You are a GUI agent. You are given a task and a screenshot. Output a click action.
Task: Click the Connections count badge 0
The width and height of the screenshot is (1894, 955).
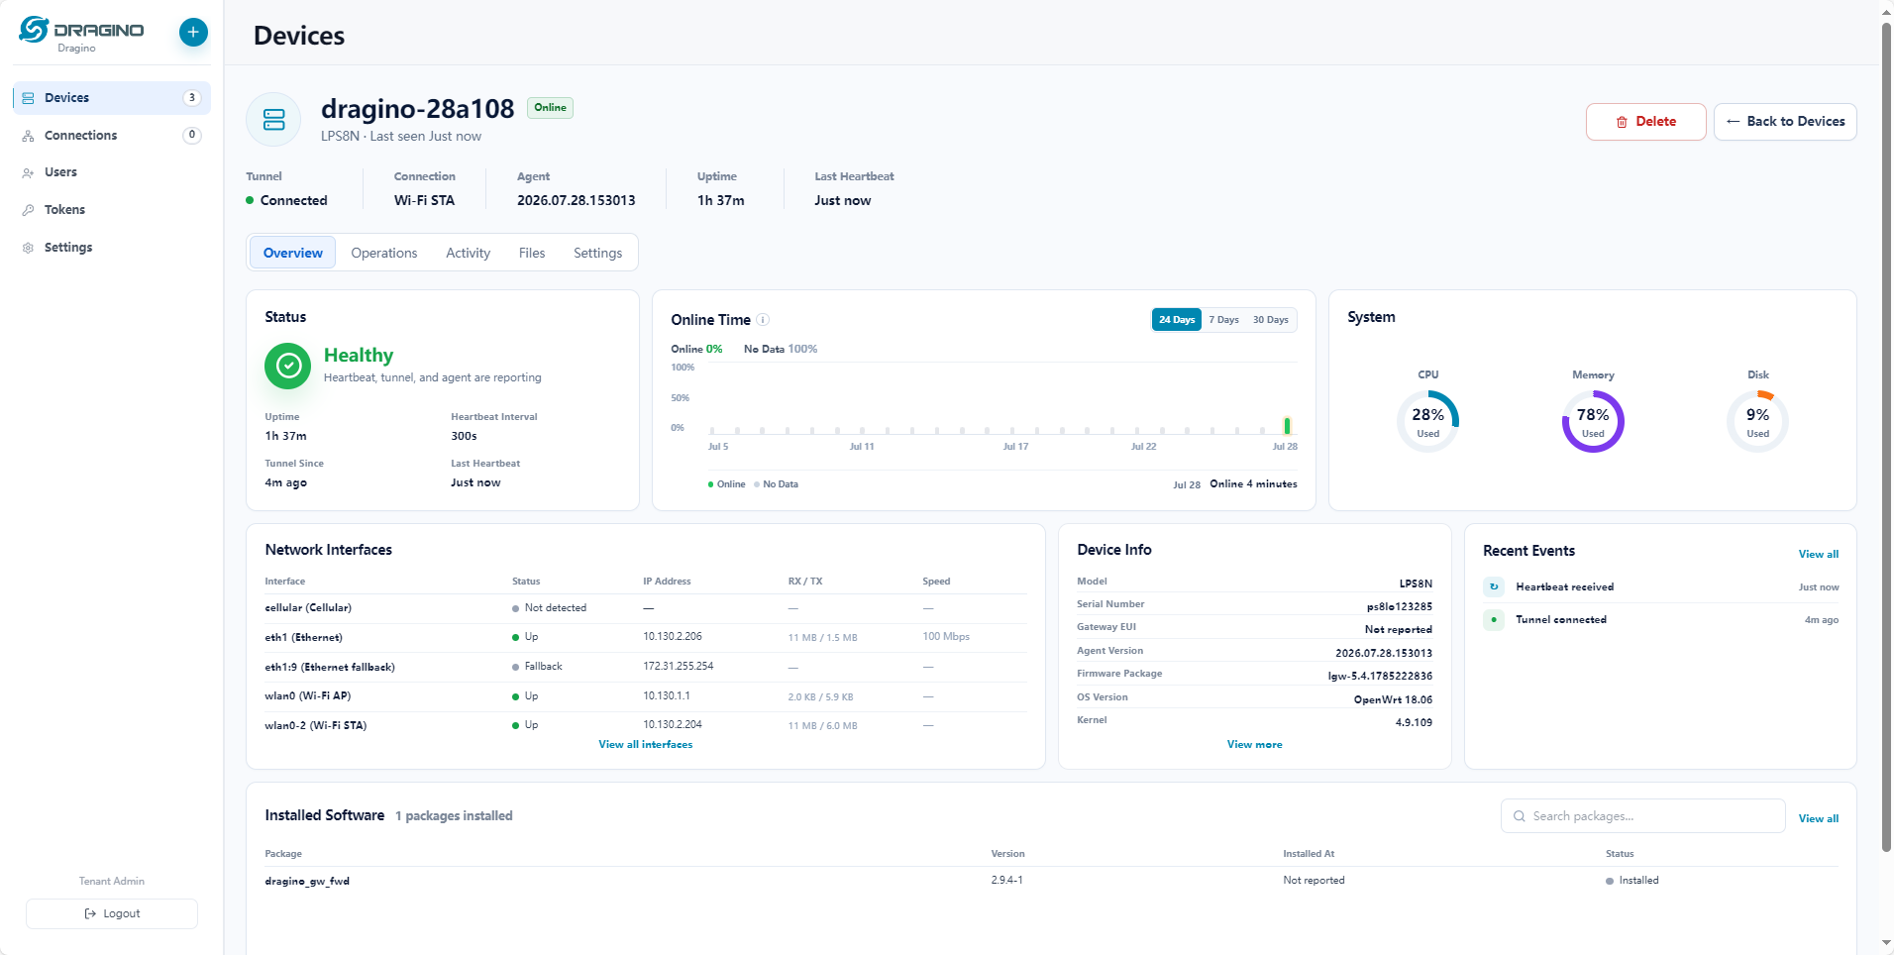192,135
